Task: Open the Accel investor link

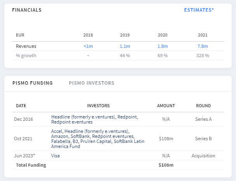Action: point(57,131)
